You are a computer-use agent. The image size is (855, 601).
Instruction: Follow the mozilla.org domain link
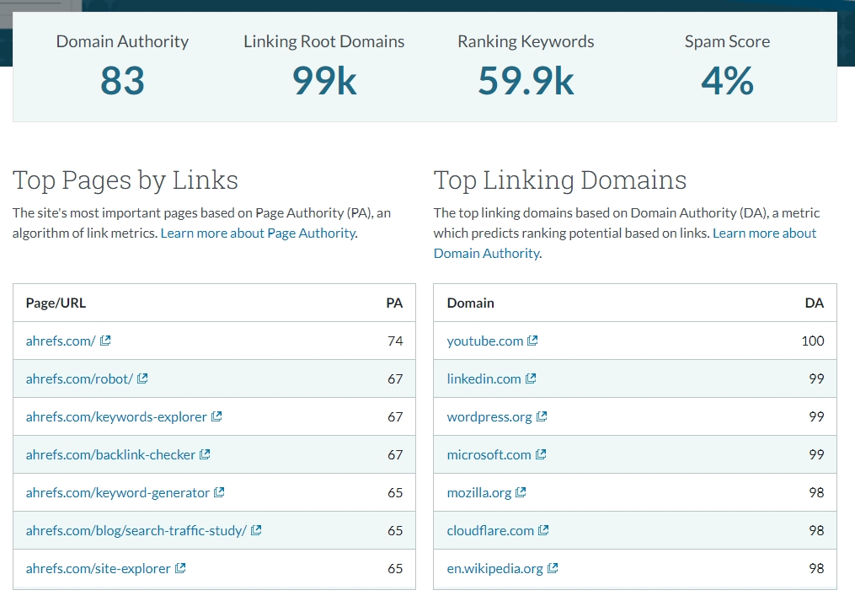click(478, 493)
